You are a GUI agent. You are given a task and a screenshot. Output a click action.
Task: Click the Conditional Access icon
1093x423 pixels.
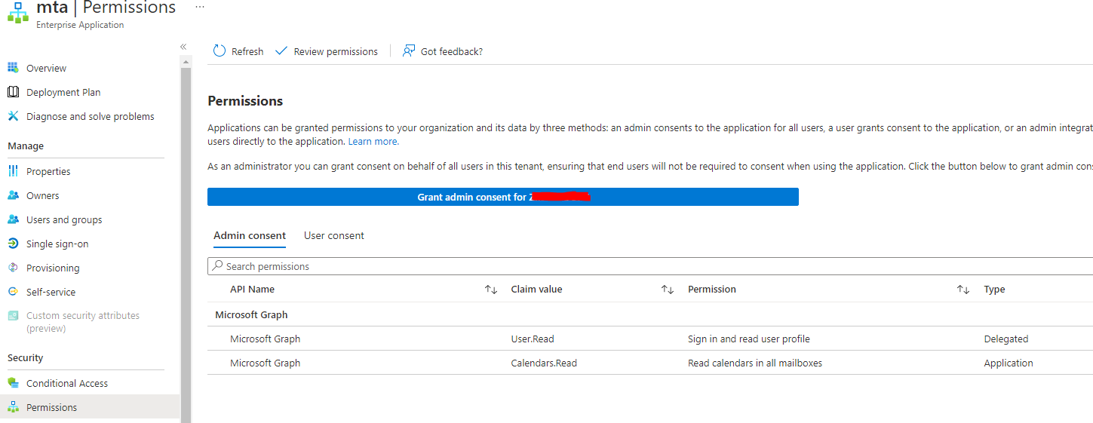pos(13,383)
